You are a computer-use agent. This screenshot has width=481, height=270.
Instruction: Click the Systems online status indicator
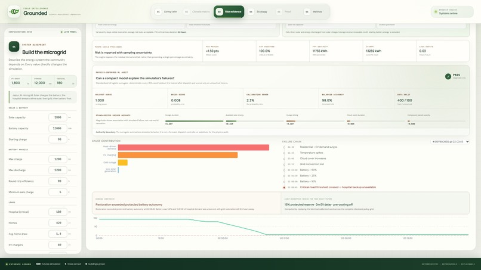(x=452, y=12)
